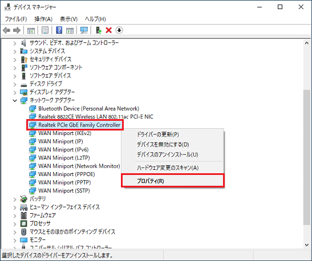Select WAN Miniport (L2TP)

click(x=64, y=158)
